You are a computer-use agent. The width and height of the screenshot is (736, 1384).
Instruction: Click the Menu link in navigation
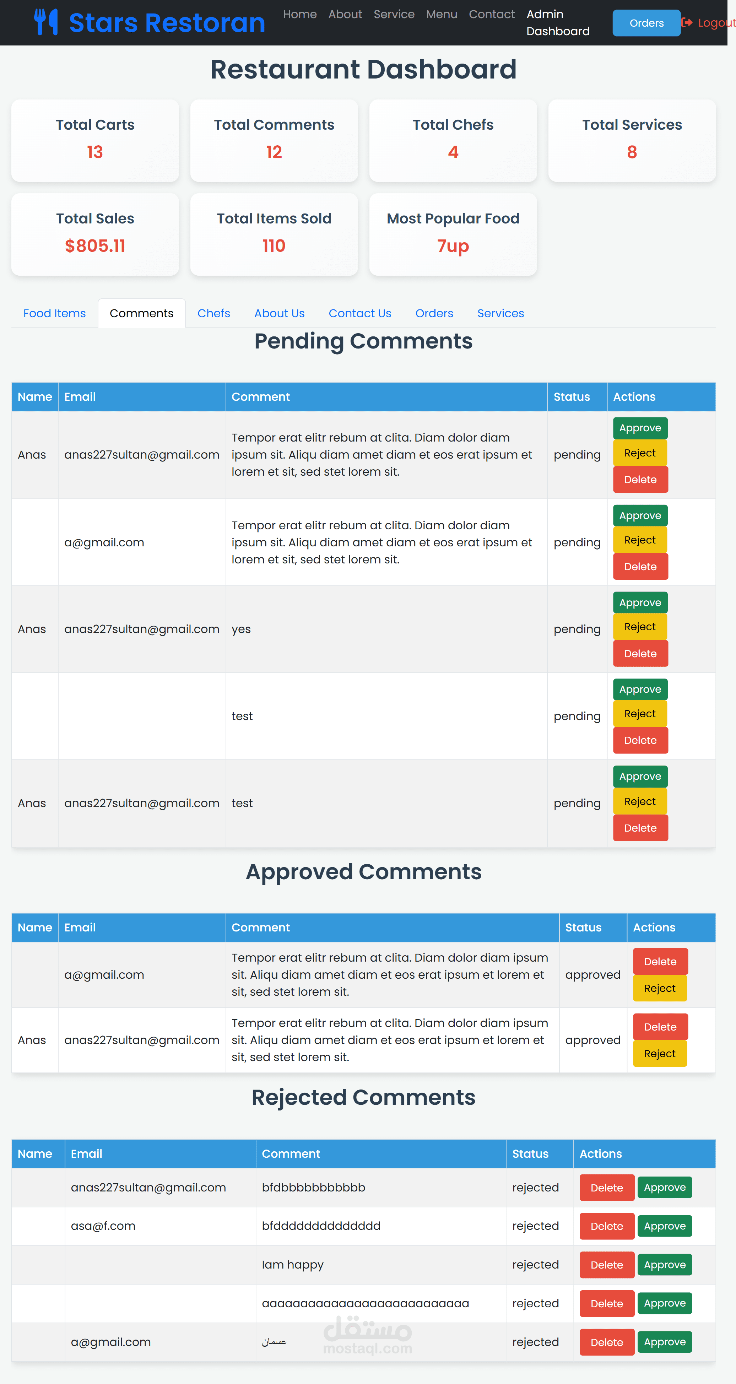(441, 15)
